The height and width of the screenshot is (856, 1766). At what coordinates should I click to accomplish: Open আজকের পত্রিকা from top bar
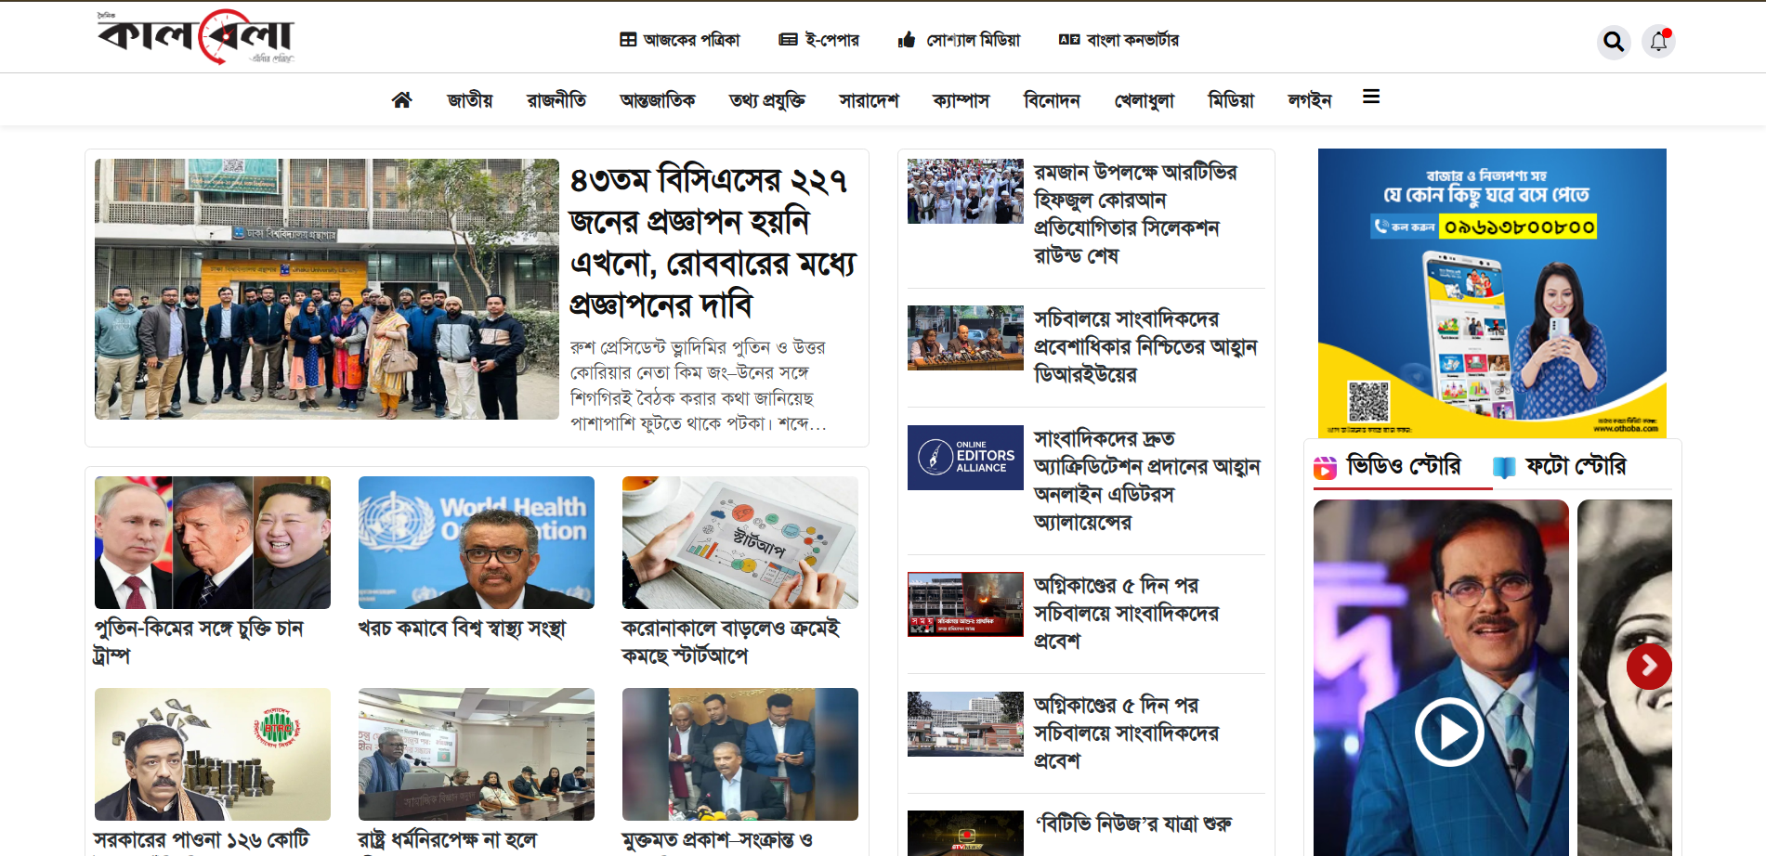point(680,40)
